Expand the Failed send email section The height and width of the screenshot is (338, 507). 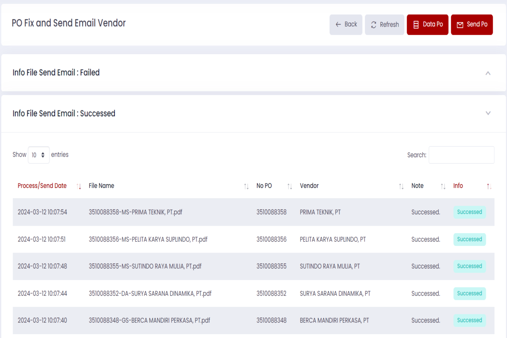pos(488,73)
